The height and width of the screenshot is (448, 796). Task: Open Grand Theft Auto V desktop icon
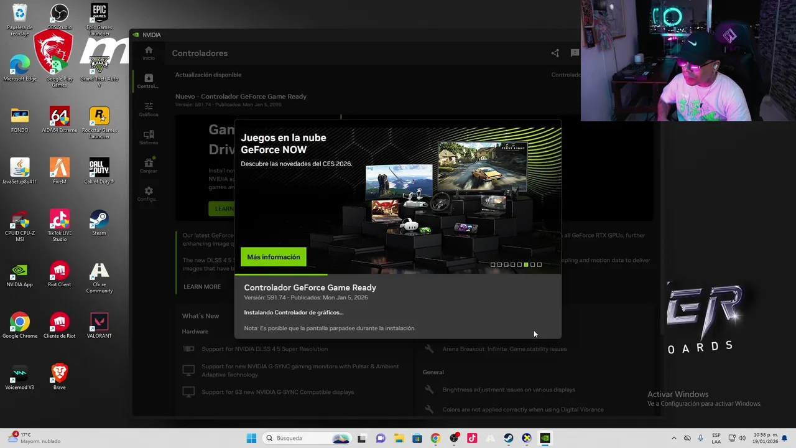pos(99,72)
